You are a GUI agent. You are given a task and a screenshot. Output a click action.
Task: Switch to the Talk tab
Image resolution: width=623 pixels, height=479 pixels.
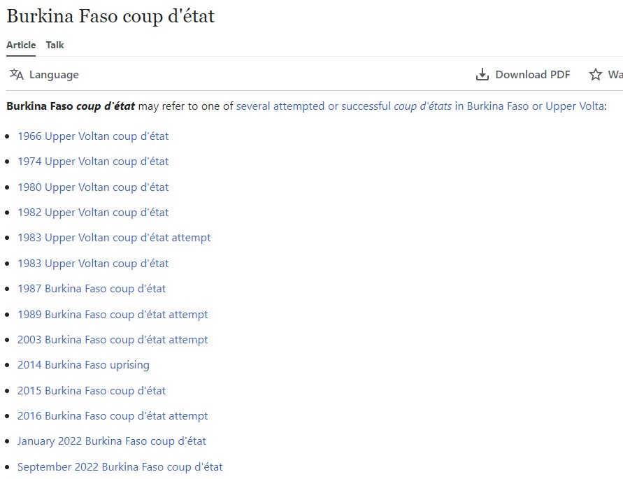click(55, 45)
